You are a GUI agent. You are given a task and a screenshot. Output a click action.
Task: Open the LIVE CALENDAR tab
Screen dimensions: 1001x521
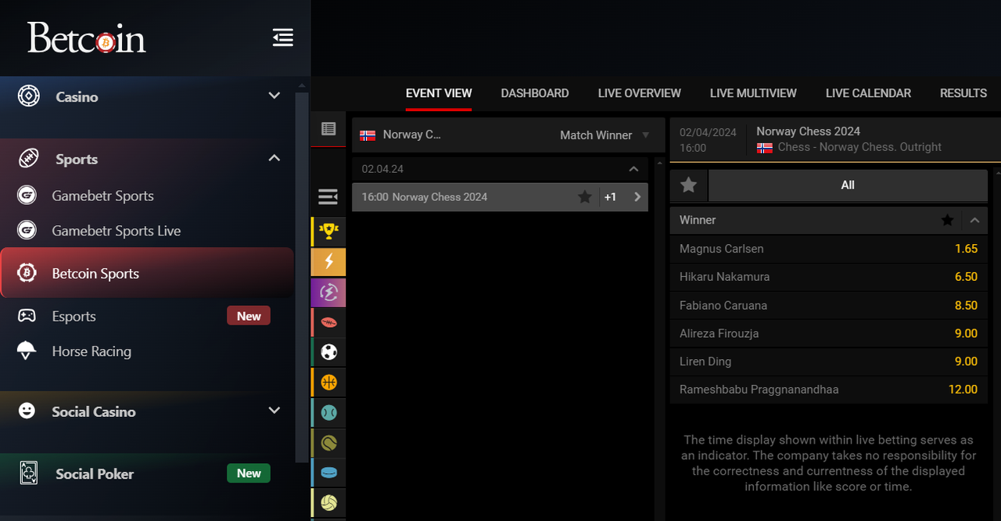pyautogui.click(x=868, y=93)
